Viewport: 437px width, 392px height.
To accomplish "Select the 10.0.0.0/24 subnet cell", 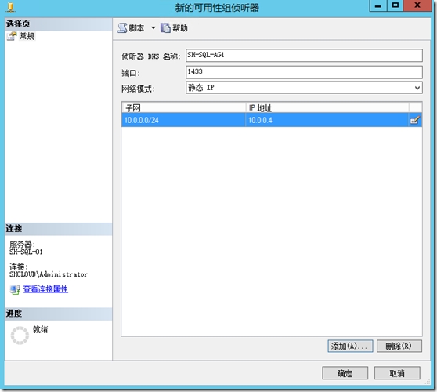I will point(183,120).
